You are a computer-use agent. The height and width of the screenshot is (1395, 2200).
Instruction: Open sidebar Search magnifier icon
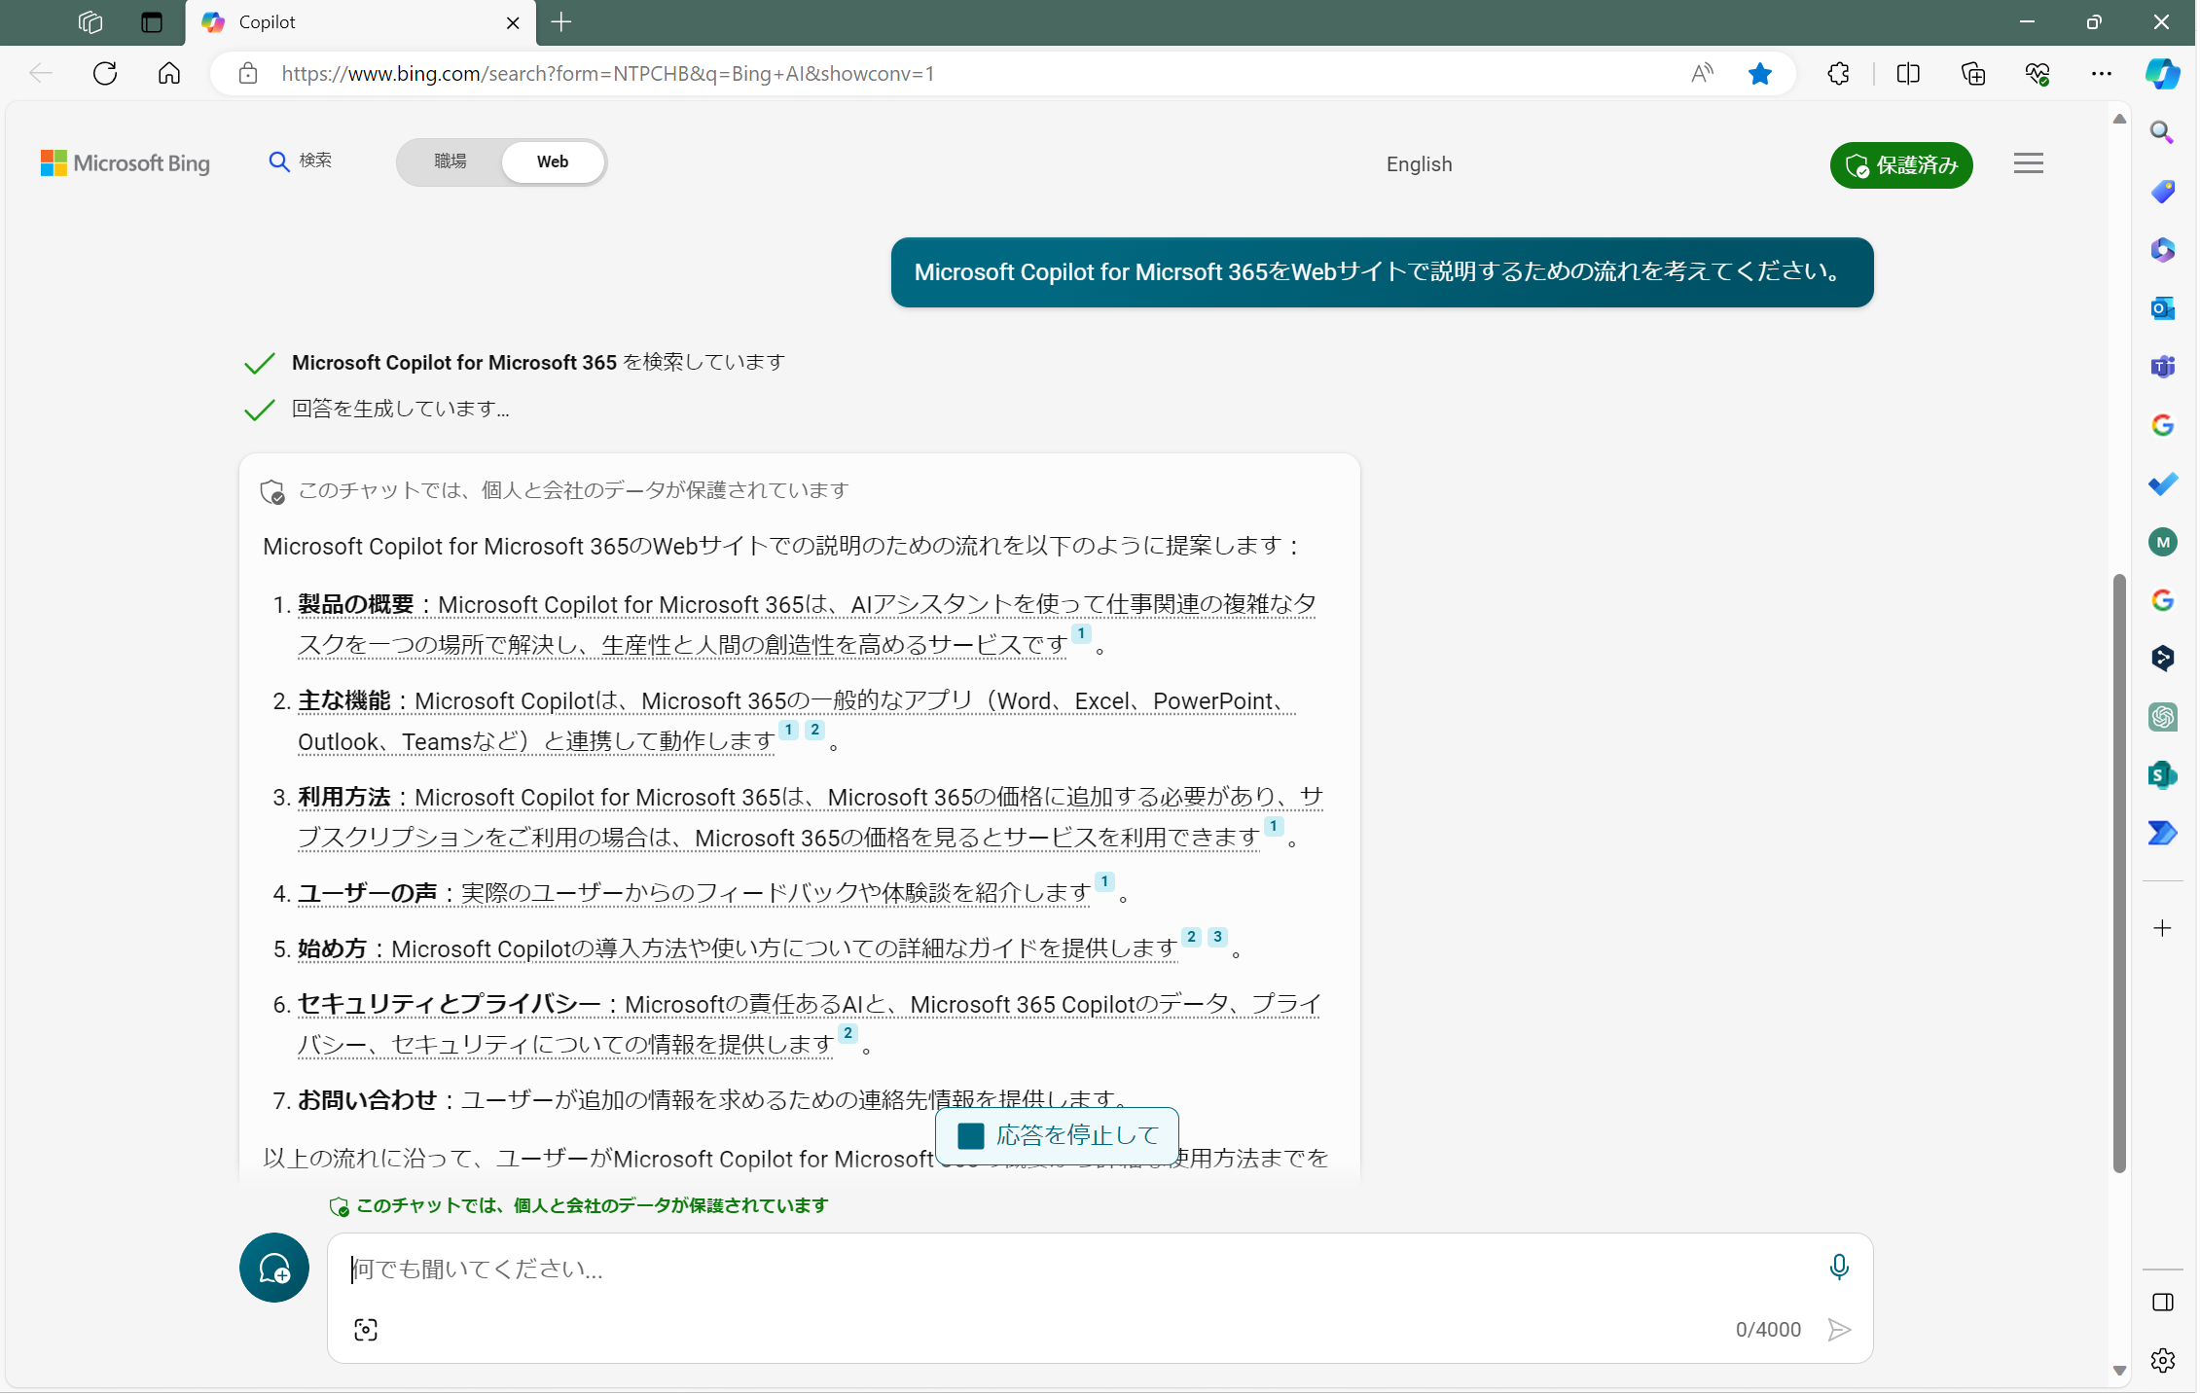(x=2162, y=132)
